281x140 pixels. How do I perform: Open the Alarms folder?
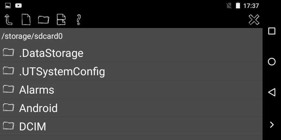[x=37, y=90]
